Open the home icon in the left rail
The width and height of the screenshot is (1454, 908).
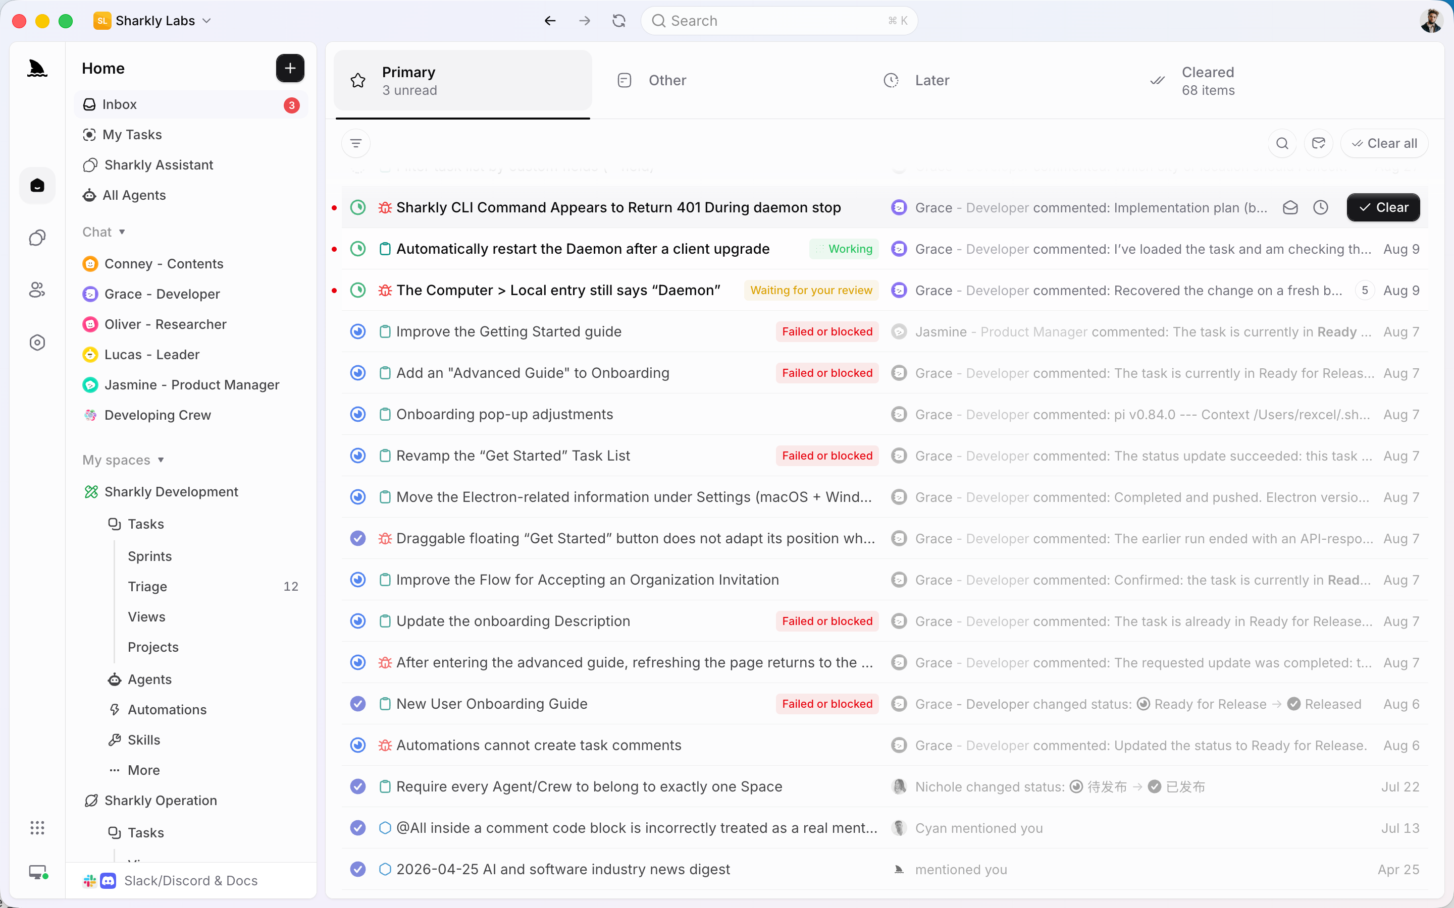click(37, 186)
